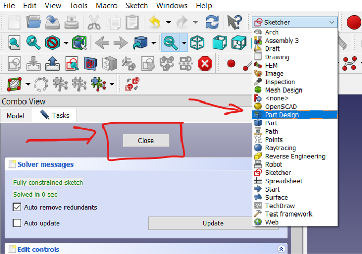Open the virtual space dropdown arrow
This screenshot has width=362, height=254.
[x=112, y=84]
